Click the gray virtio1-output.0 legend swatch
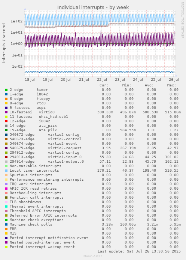 (6, 162)
